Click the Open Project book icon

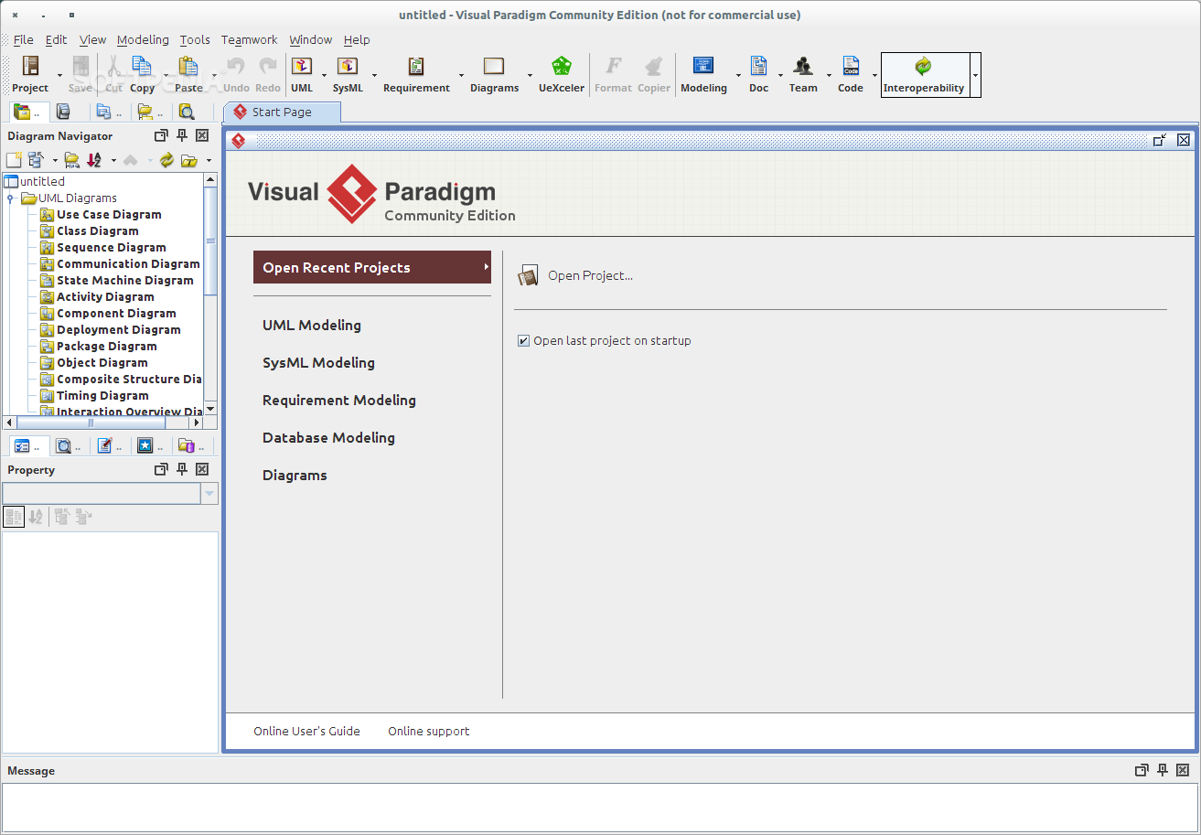click(x=528, y=275)
